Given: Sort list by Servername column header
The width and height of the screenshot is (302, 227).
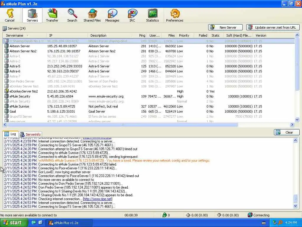Looking at the screenshot, I should [x=24, y=35].
